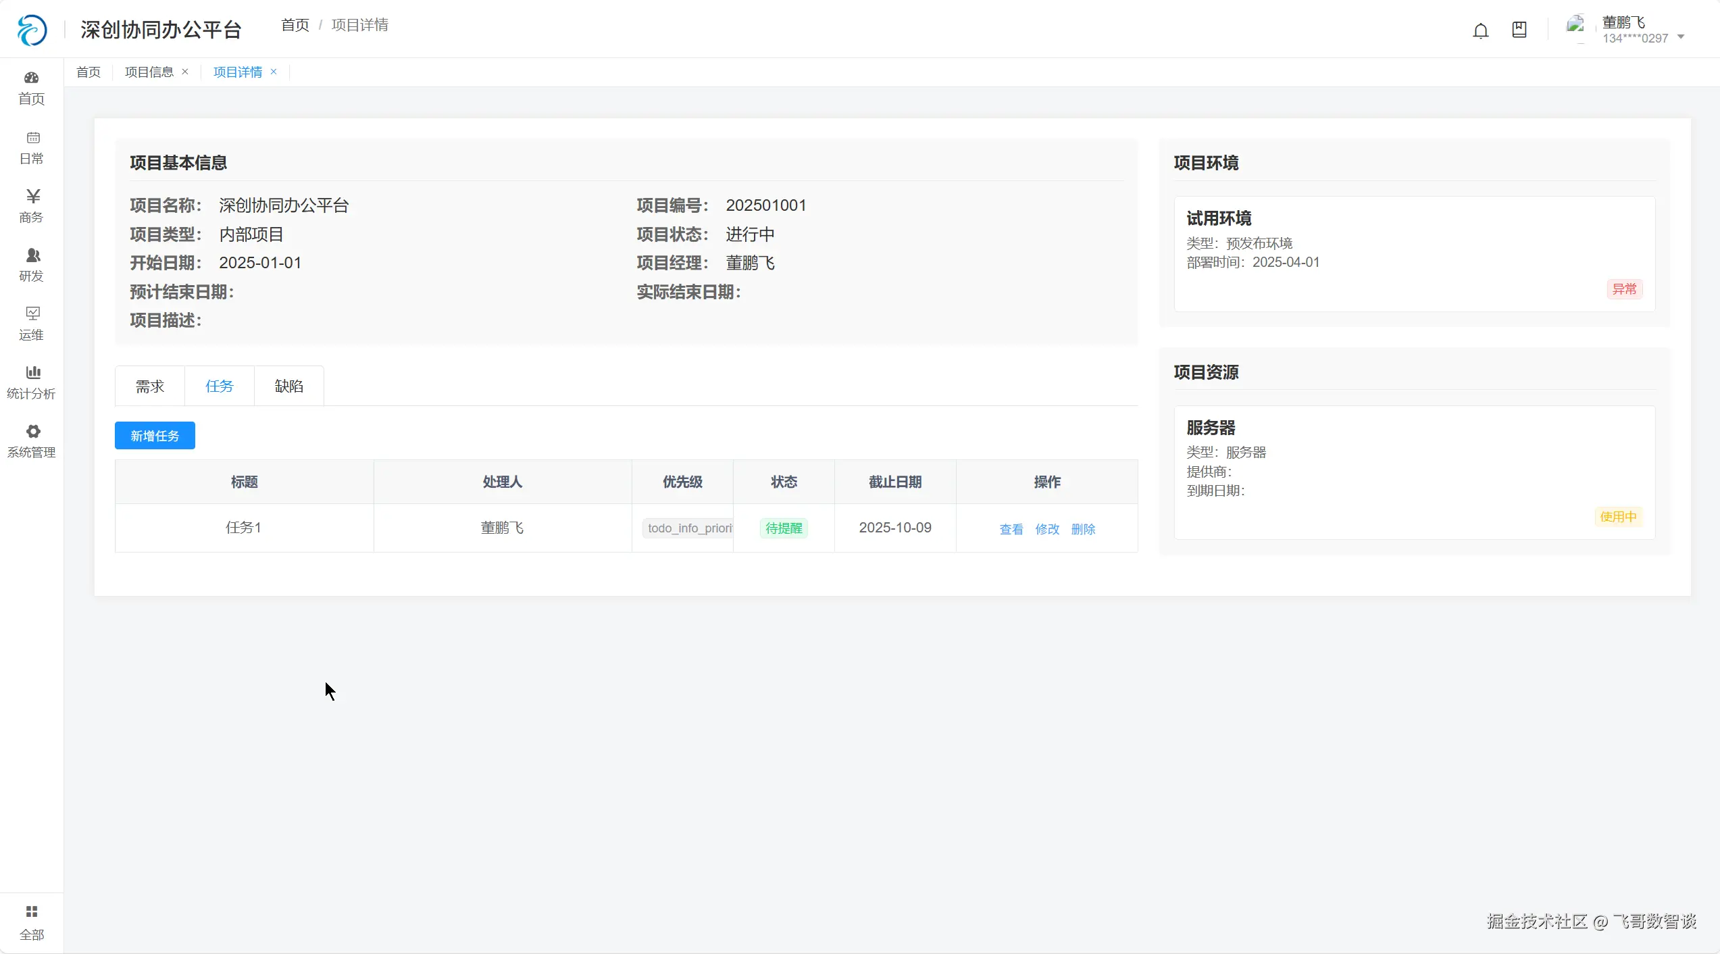This screenshot has height=954, width=1720.
Task: Click the 新增任务 button
Action: (x=154, y=435)
